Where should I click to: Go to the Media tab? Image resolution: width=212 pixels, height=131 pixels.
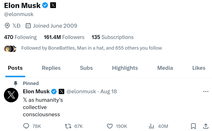click(165, 68)
